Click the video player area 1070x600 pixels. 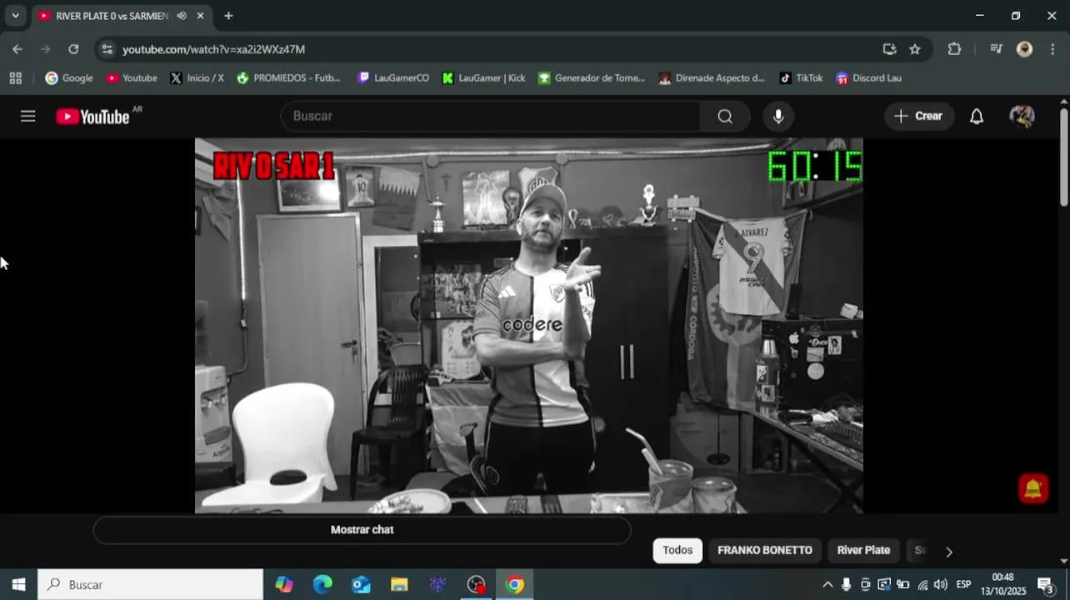[529, 325]
